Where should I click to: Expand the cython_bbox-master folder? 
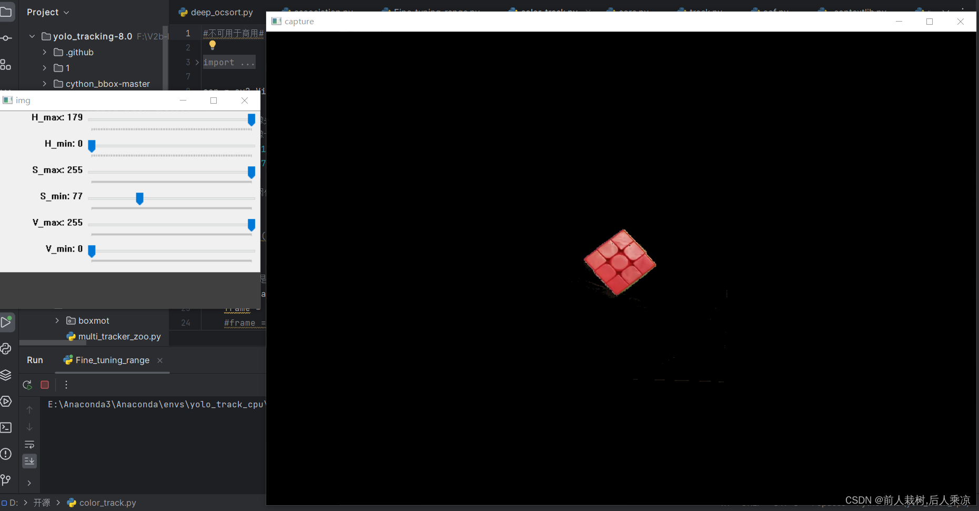pyautogui.click(x=45, y=84)
